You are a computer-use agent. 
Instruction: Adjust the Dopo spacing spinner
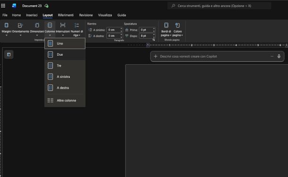pyautogui.click(x=154, y=36)
